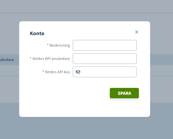Click the partially hidden 'vändare' column header
Viewport: 173px width, 139px height.
(7, 60)
